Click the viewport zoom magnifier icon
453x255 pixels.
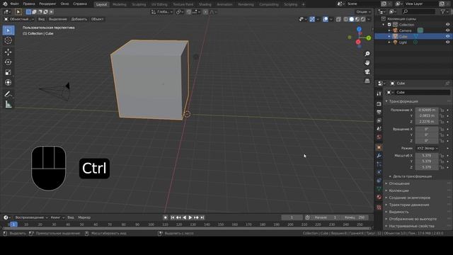pyautogui.click(x=367, y=54)
